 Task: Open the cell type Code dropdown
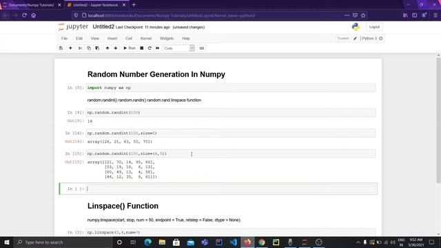tap(179, 48)
